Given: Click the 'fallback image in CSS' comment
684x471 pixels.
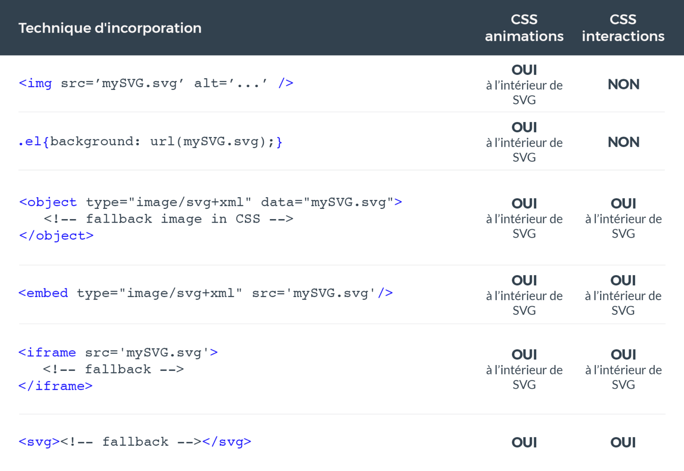Looking at the screenshot, I should (x=168, y=219).
